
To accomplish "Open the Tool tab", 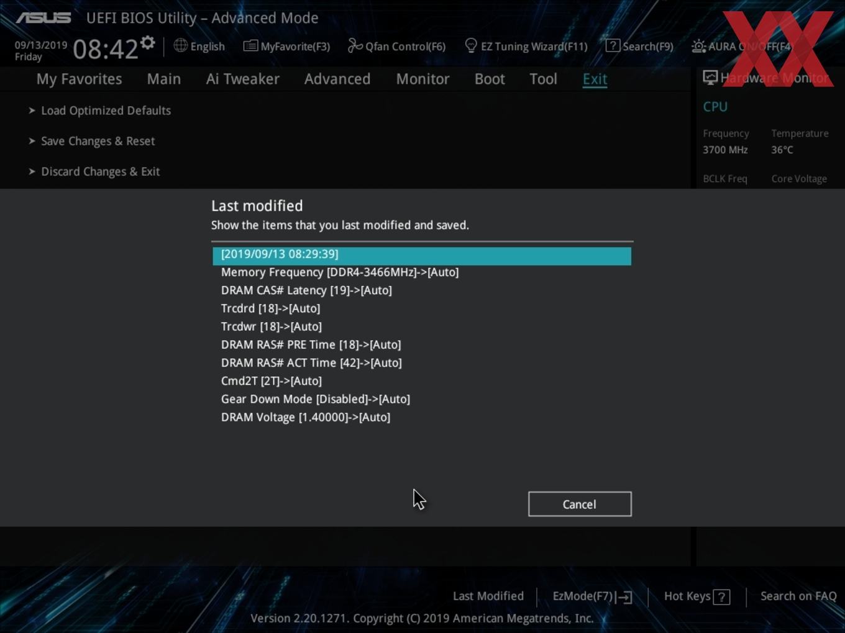I will 543,79.
